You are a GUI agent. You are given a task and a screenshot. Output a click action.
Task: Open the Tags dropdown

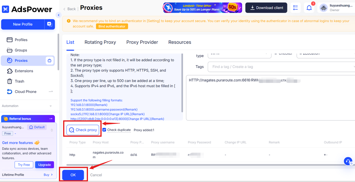tap(281, 67)
